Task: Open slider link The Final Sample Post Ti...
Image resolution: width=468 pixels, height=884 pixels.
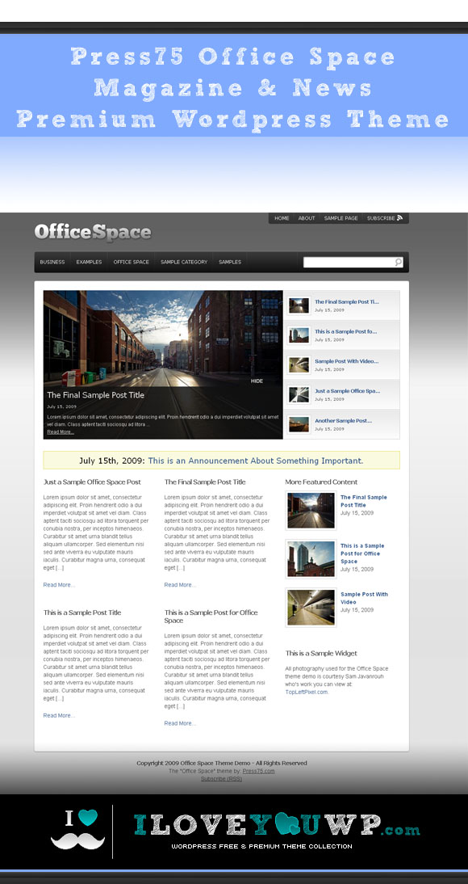Action: point(346,302)
